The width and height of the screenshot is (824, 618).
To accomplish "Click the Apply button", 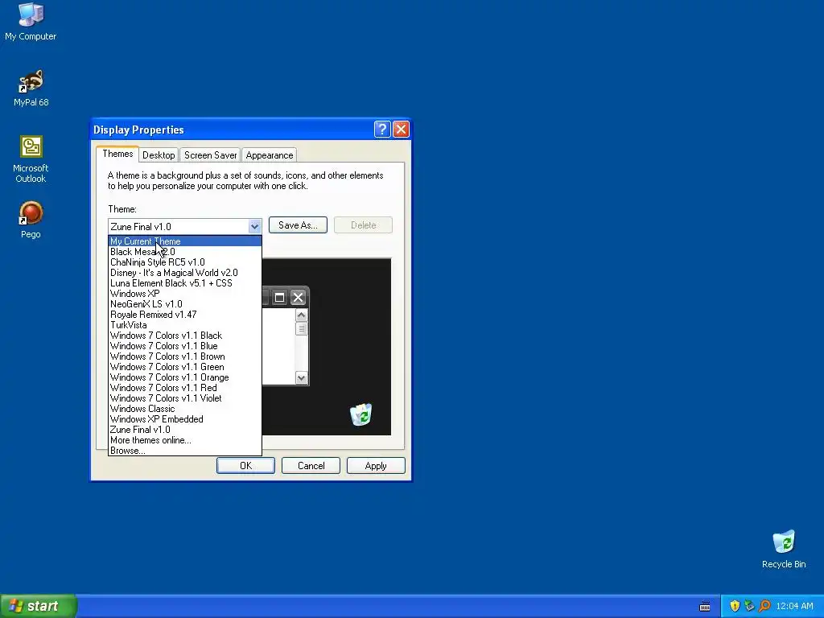I will [376, 466].
